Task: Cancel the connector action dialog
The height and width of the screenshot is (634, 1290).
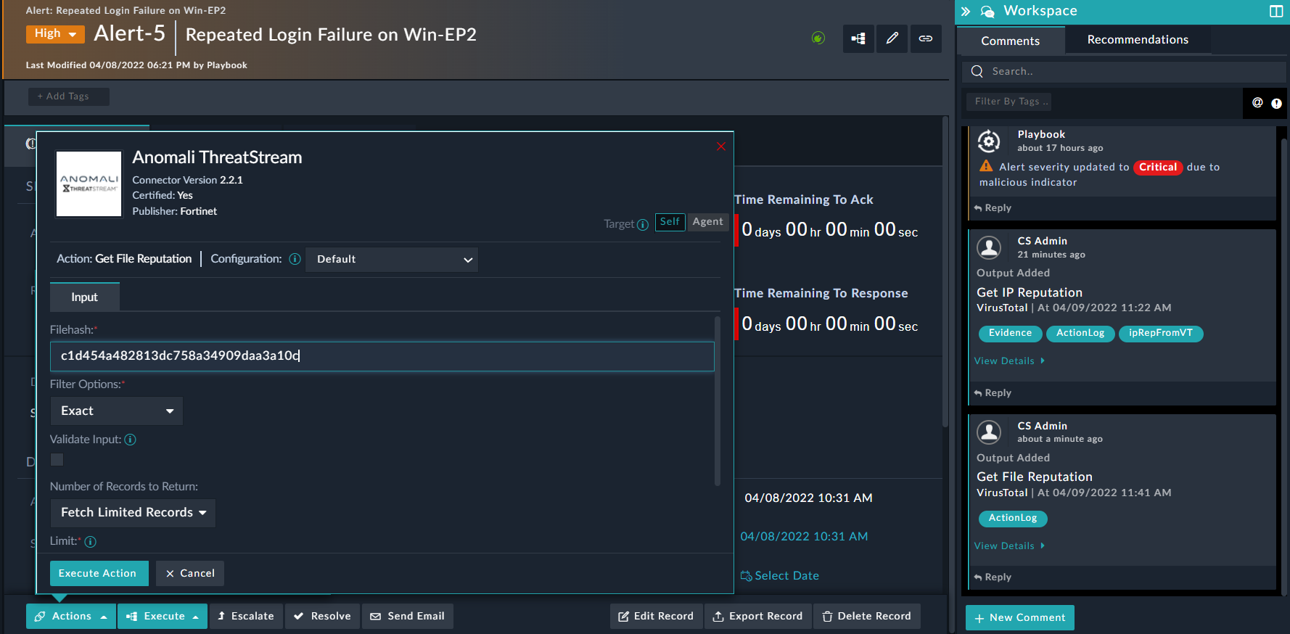Action: click(x=190, y=574)
